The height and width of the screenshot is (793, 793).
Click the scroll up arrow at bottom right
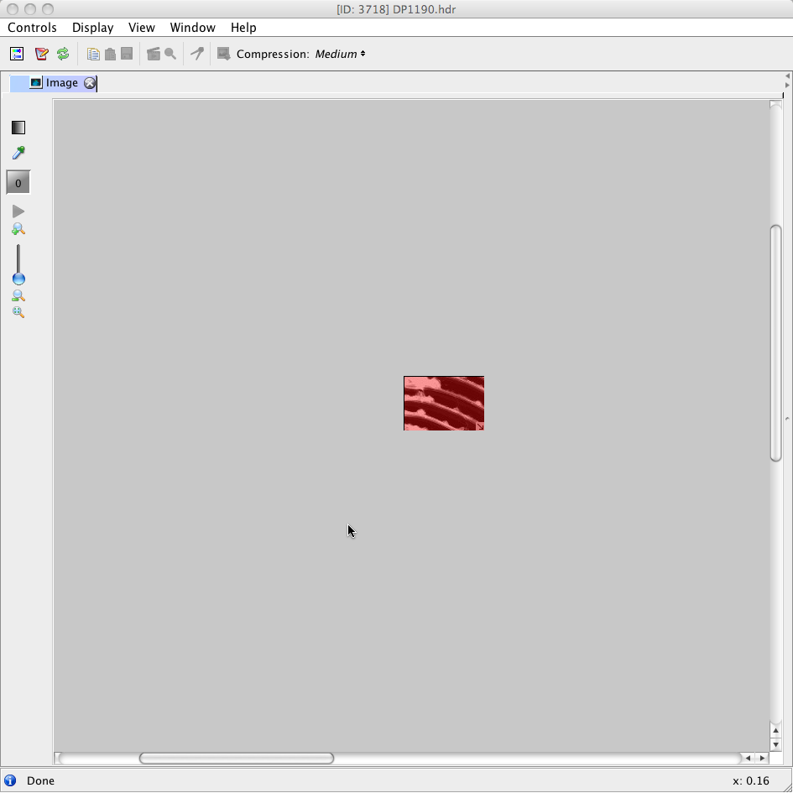tap(775, 730)
